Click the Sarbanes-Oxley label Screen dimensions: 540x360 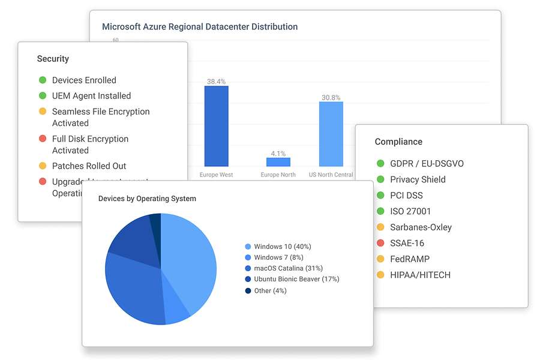(421, 227)
